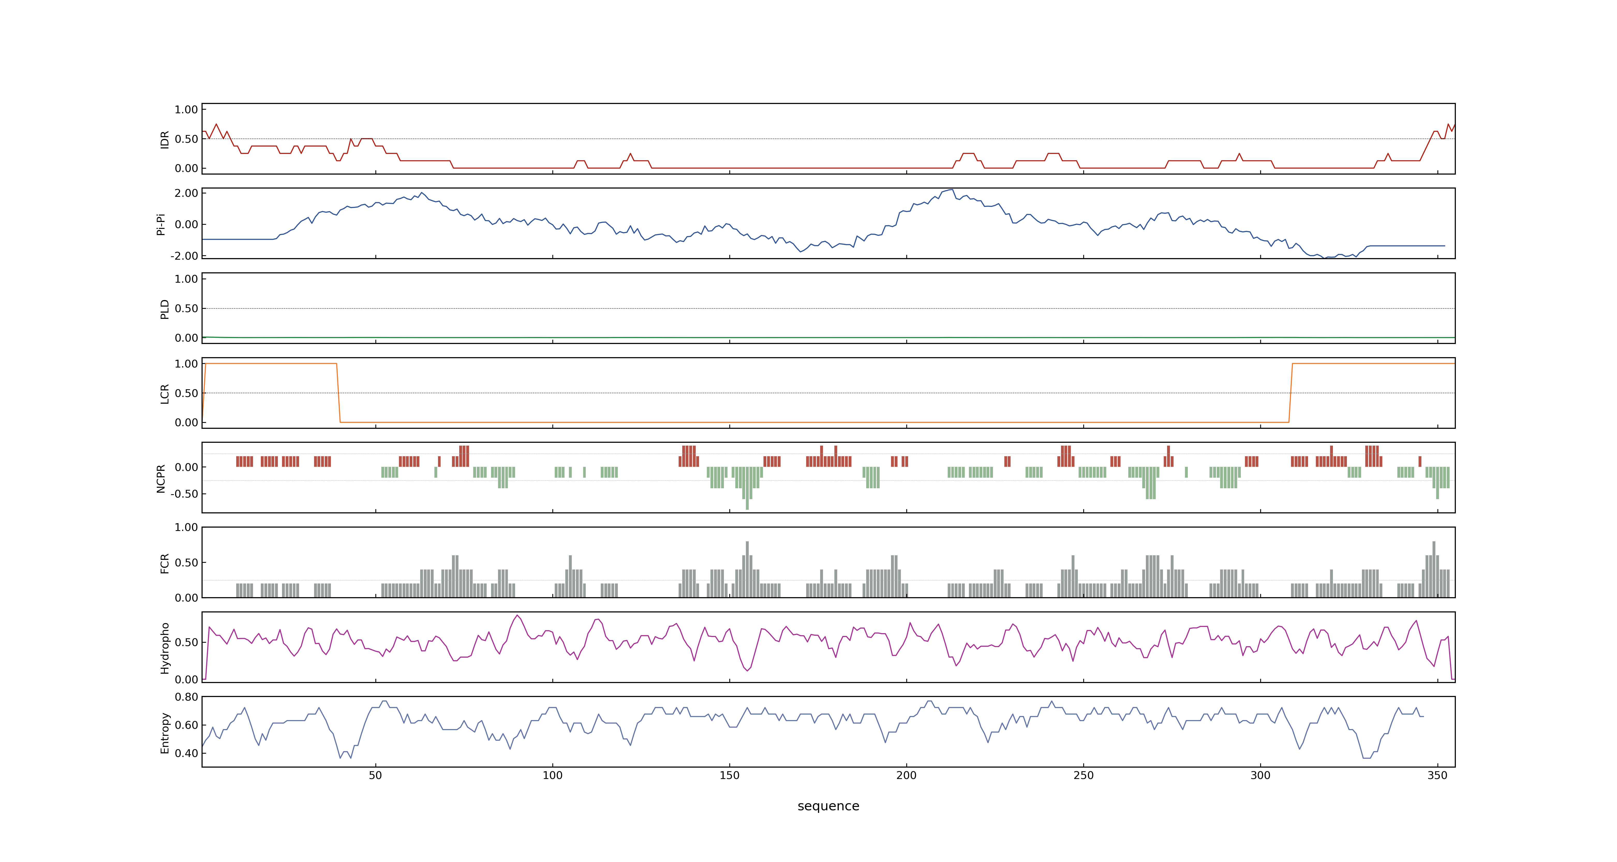Click x-axis tick label 250
1617x862 pixels.
pyautogui.click(x=1084, y=775)
